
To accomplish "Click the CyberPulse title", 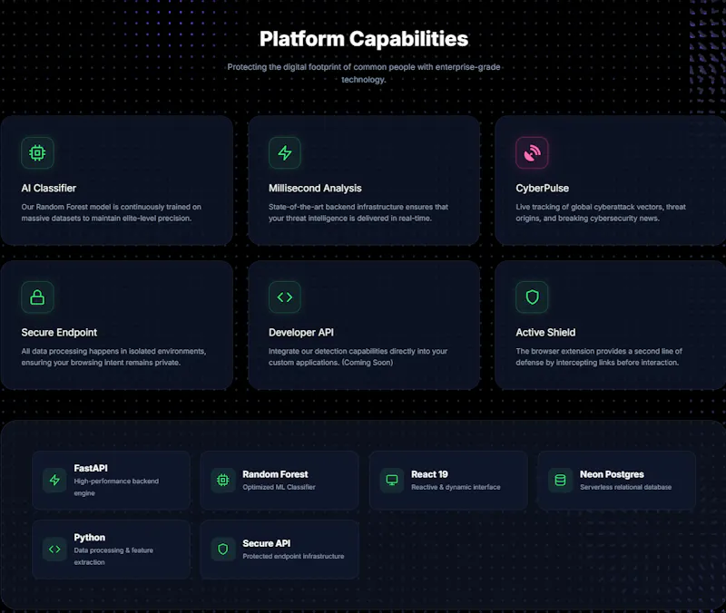I will 542,189.
